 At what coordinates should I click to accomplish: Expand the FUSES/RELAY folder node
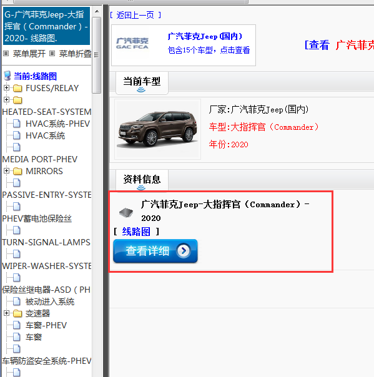click(6, 88)
